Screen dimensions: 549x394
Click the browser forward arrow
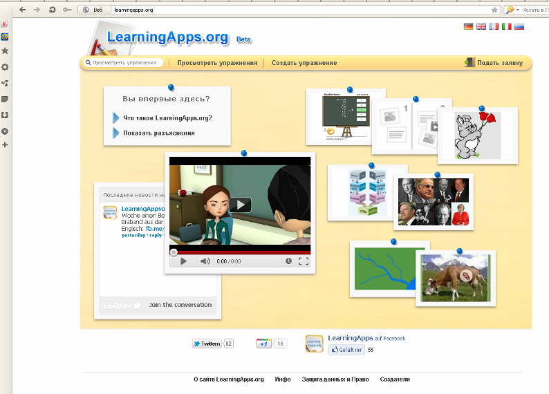pos(37,10)
